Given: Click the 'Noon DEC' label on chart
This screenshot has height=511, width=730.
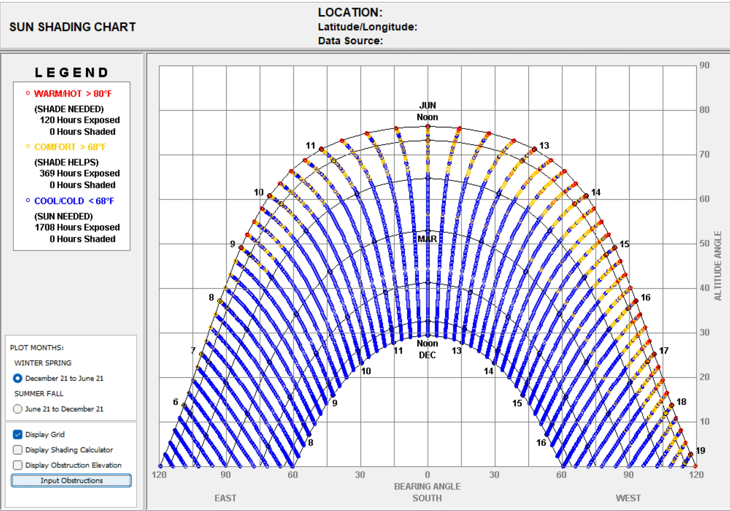Looking at the screenshot, I should tap(427, 349).
